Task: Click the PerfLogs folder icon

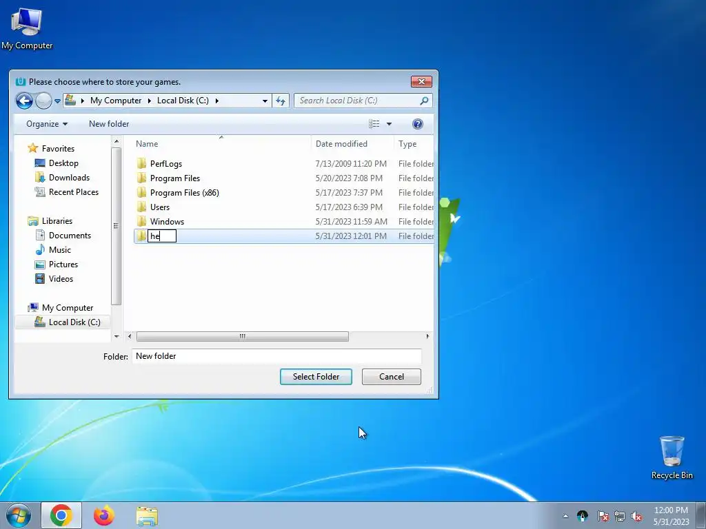Action: pyautogui.click(x=142, y=163)
